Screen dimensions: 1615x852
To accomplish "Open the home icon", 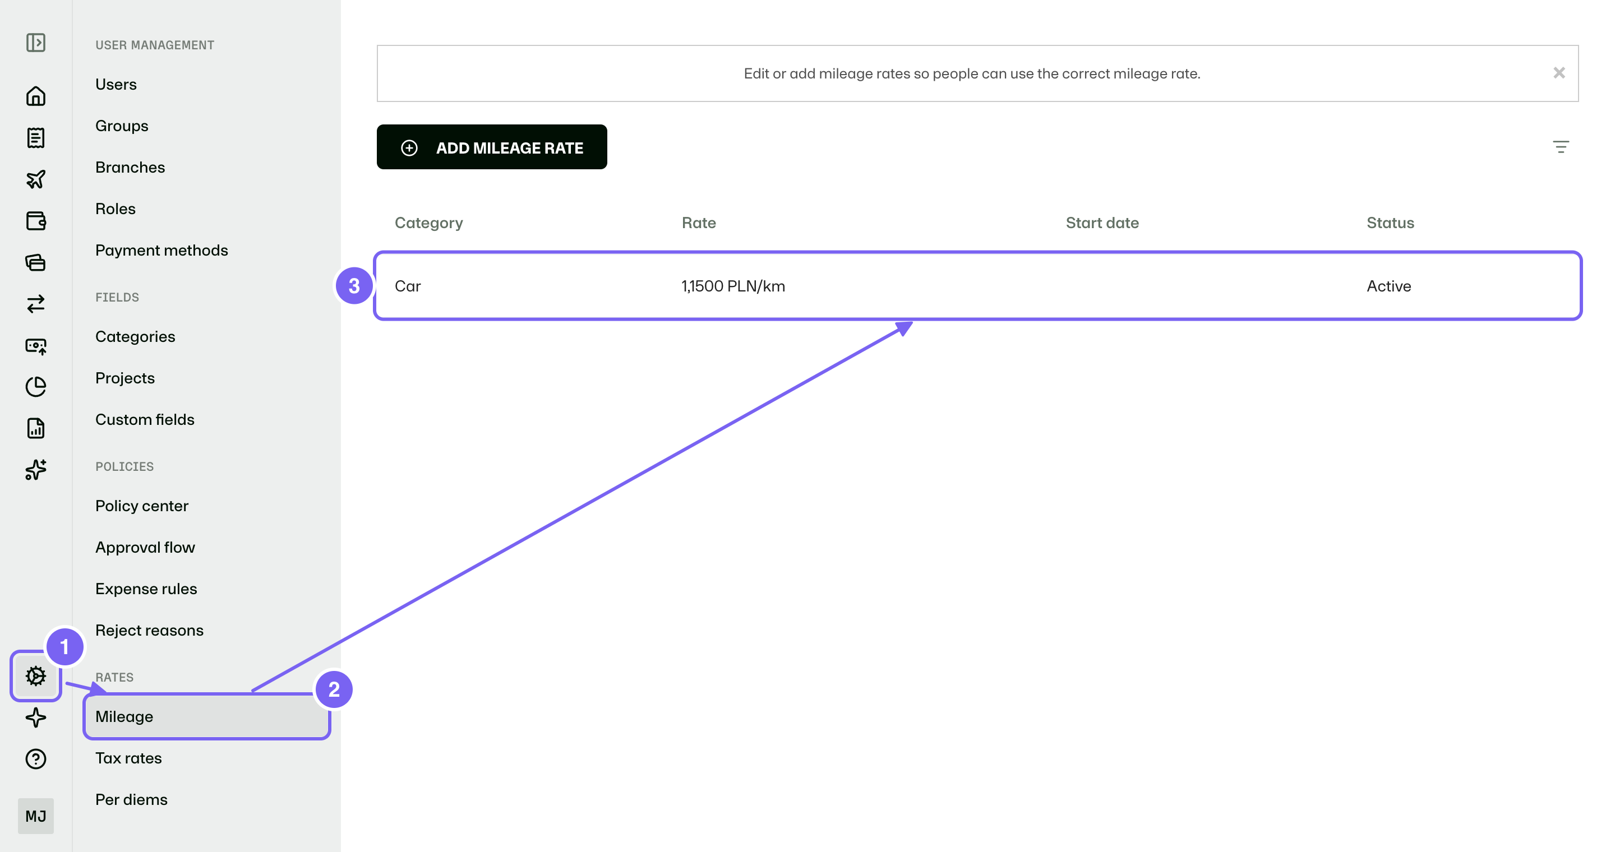I will [36, 96].
